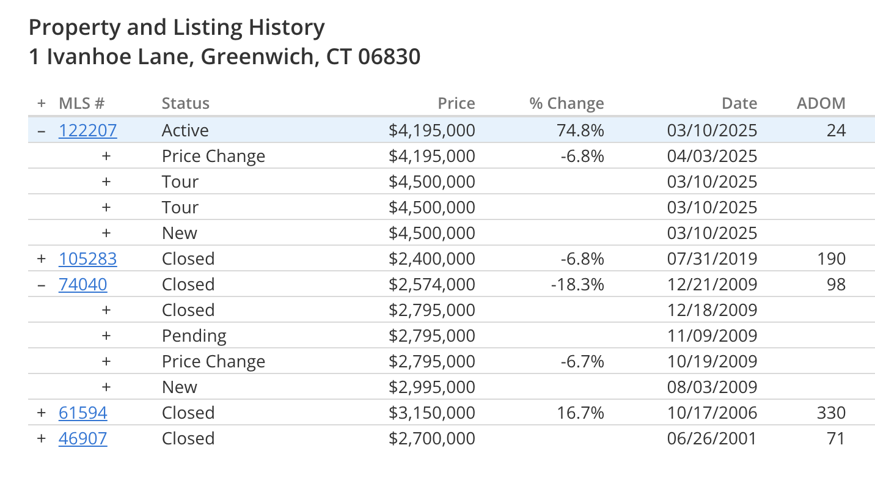The image size is (875, 489).
Task: Collapse listing 122207 with minus icon
Action: point(42,130)
